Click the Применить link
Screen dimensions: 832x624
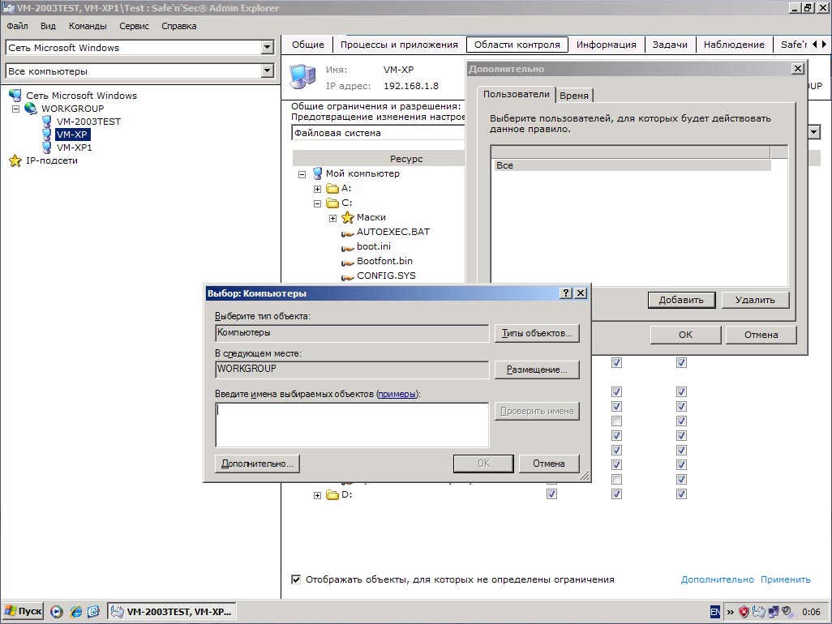click(x=785, y=579)
